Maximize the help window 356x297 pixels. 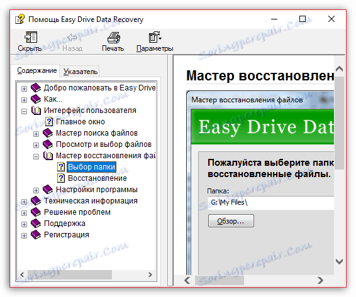tap(302, 19)
